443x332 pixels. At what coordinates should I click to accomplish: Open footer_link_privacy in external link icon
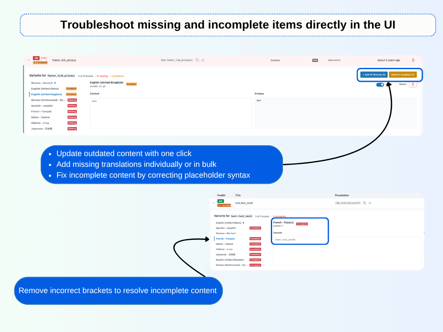click(202, 60)
